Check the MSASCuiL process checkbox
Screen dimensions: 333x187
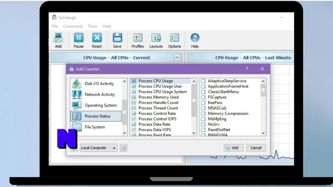(203, 108)
